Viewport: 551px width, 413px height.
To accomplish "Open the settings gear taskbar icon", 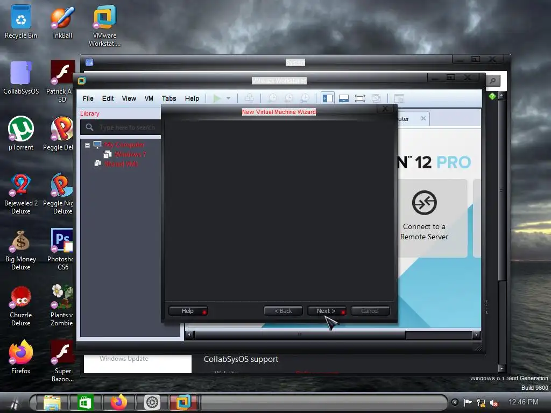I will (x=152, y=402).
